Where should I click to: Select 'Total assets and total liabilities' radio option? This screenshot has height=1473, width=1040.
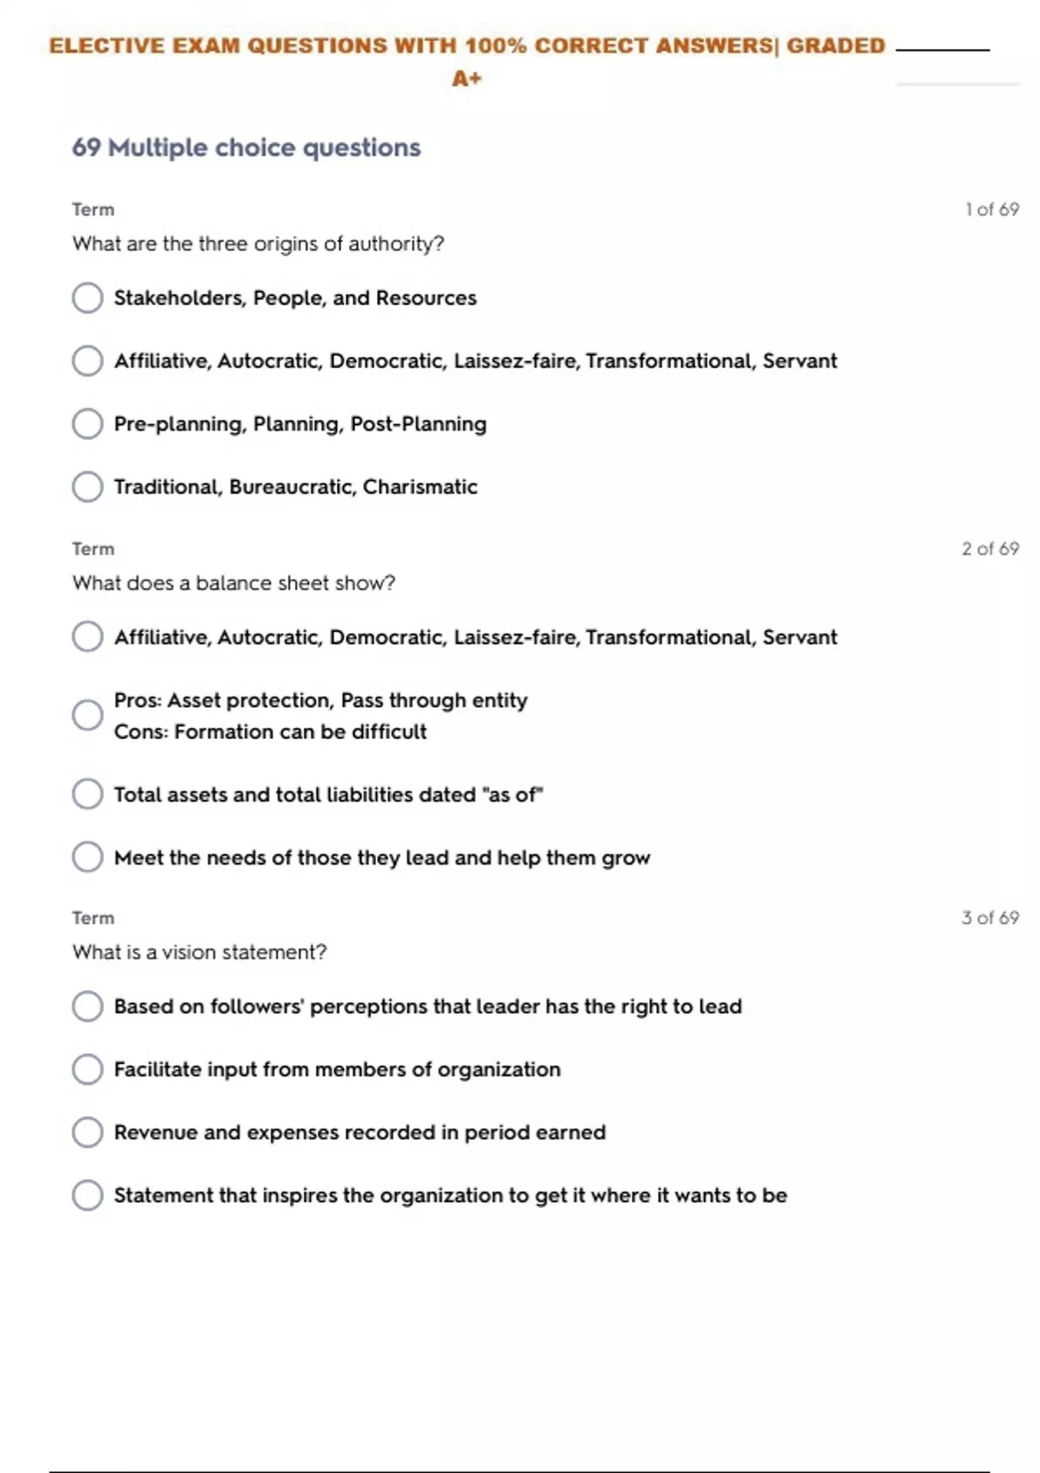coord(88,795)
